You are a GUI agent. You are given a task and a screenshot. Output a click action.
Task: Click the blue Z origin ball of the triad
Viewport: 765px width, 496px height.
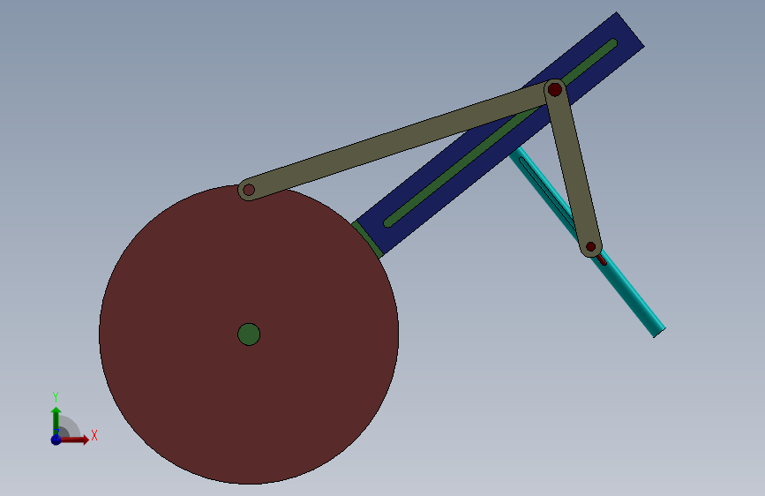56,440
